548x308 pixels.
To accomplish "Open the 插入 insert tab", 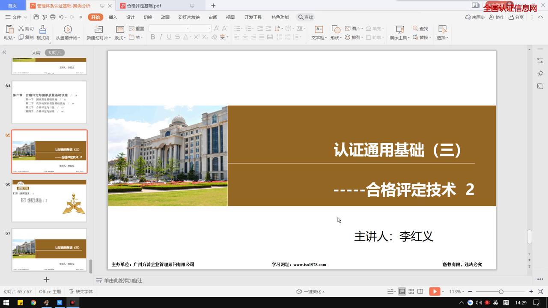I will [113, 17].
